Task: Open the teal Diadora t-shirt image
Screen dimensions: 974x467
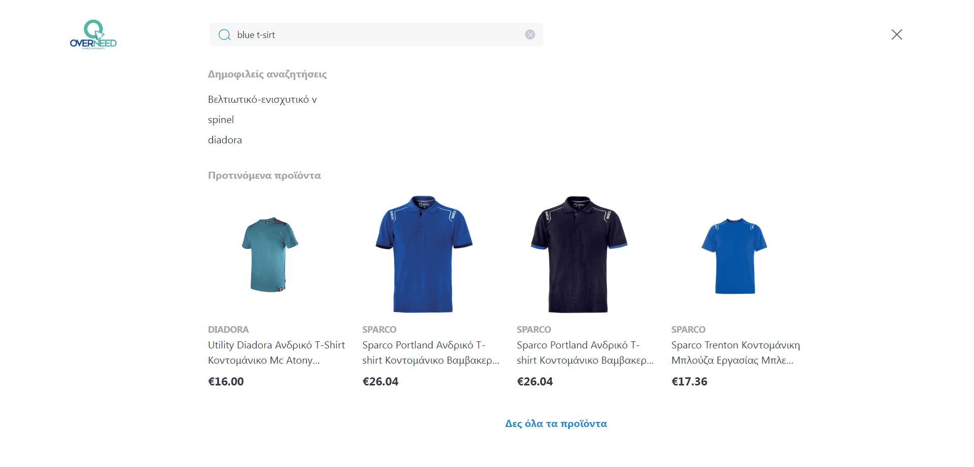Action: point(270,254)
